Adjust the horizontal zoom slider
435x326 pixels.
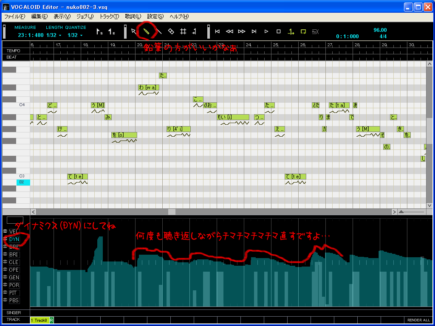click(x=412, y=212)
